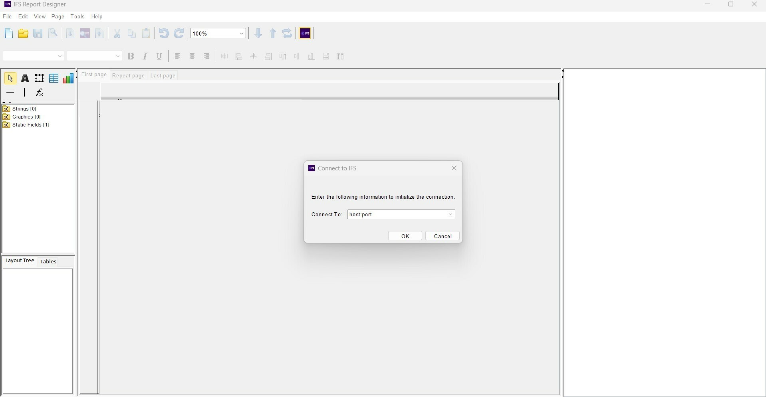Click the Print preview icon
Viewport: 766px width, 397px height.
[53, 34]
